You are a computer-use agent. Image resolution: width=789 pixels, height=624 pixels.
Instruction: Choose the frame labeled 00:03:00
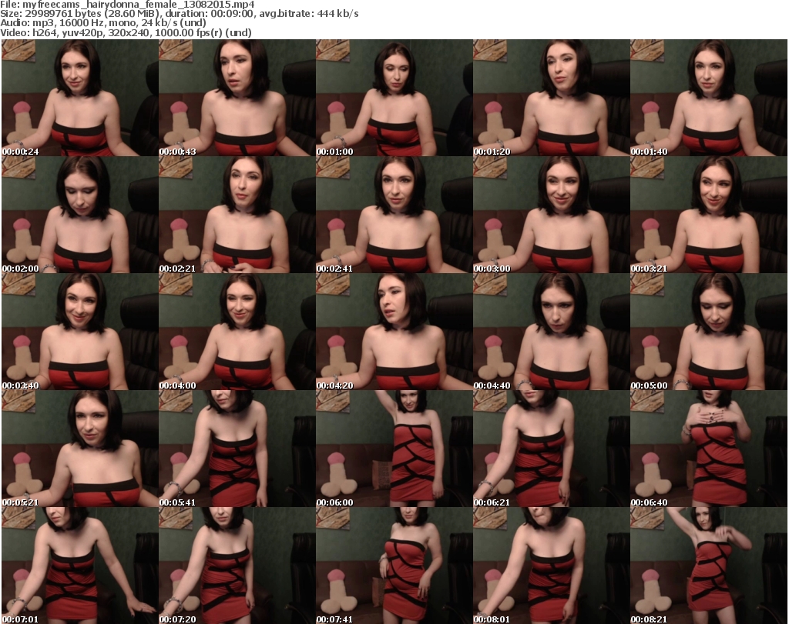(x=552, y=215)
